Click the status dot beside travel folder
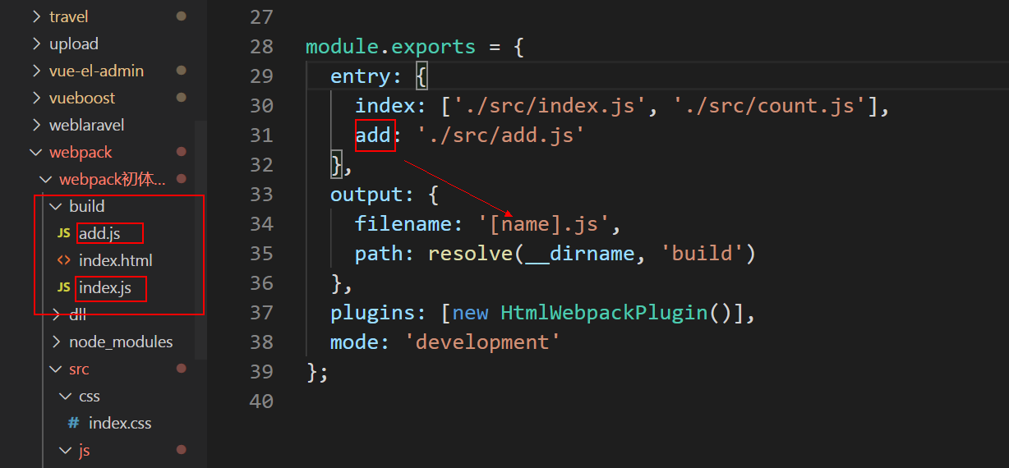This screenshot has height=468, width=1009. click(181, 16)
